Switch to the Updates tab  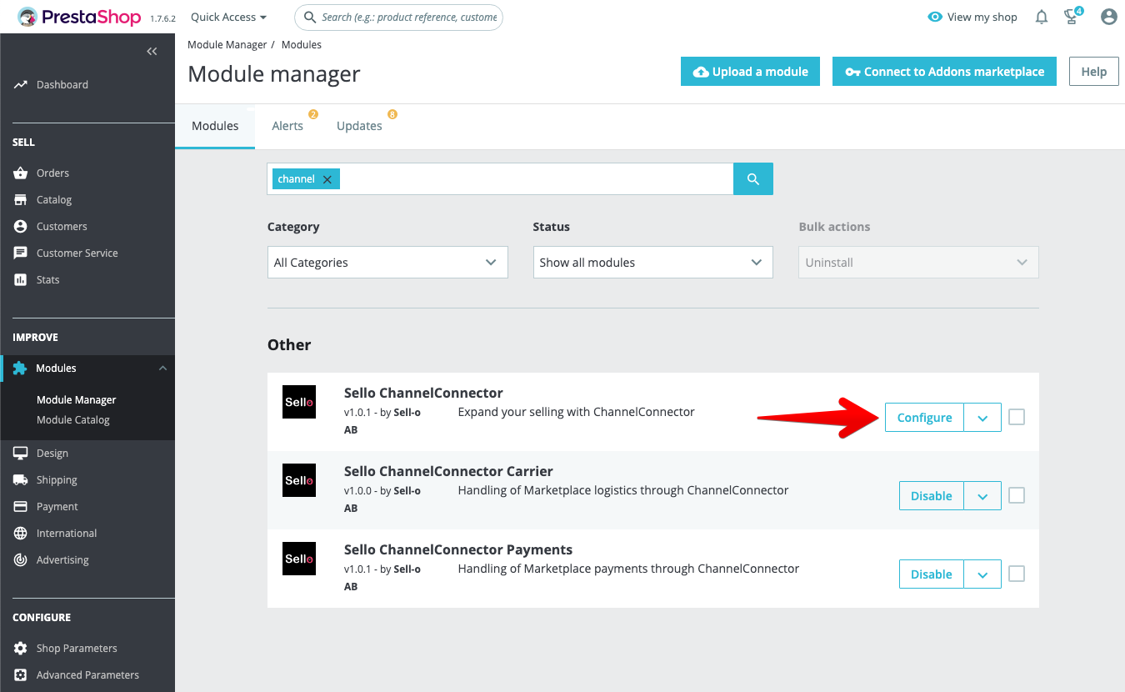pos(359,126)
